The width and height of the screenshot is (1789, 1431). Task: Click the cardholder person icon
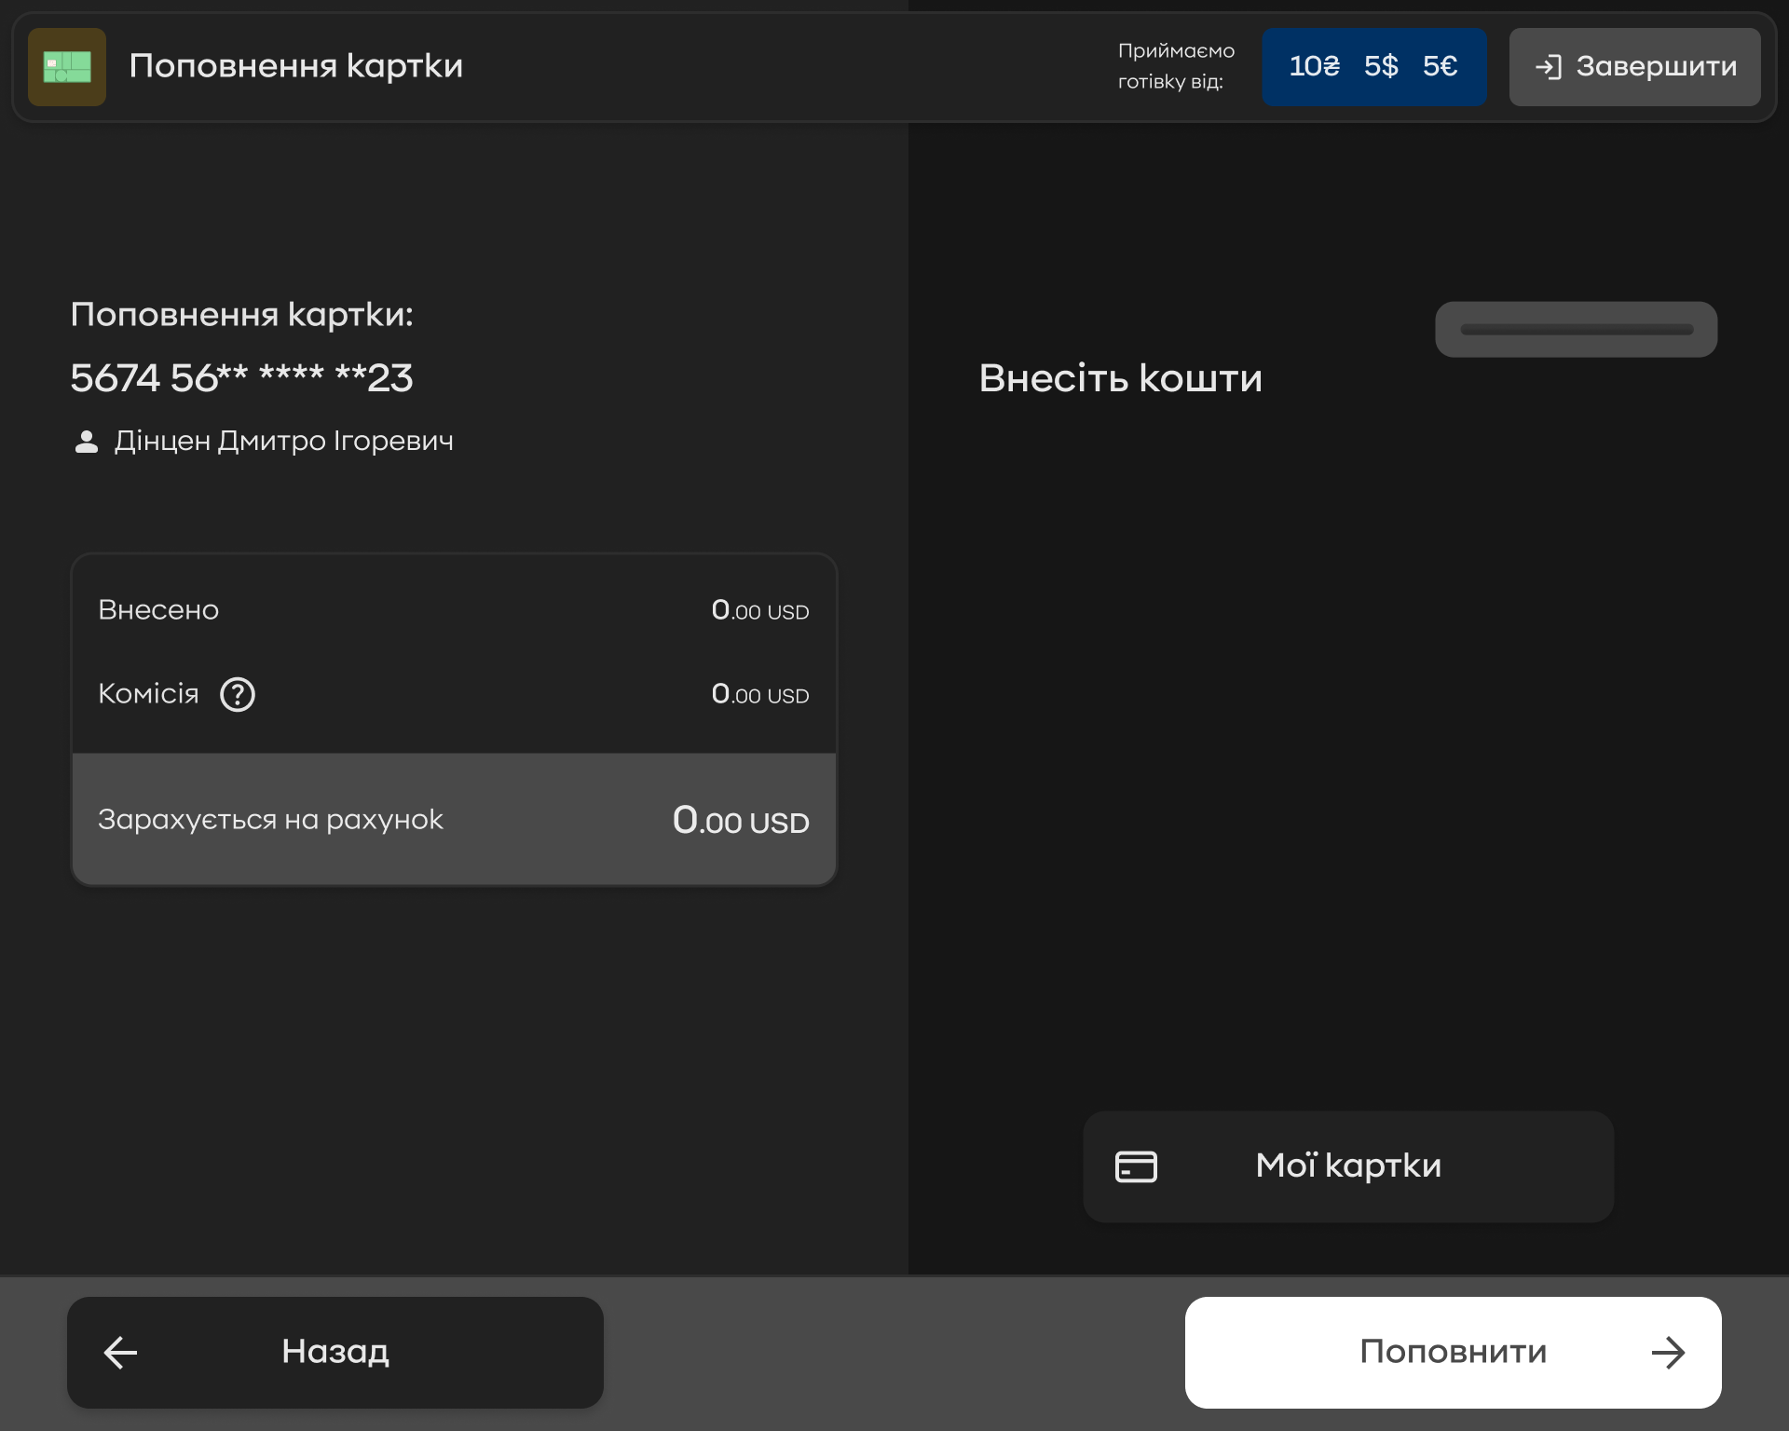coord(87,442)
